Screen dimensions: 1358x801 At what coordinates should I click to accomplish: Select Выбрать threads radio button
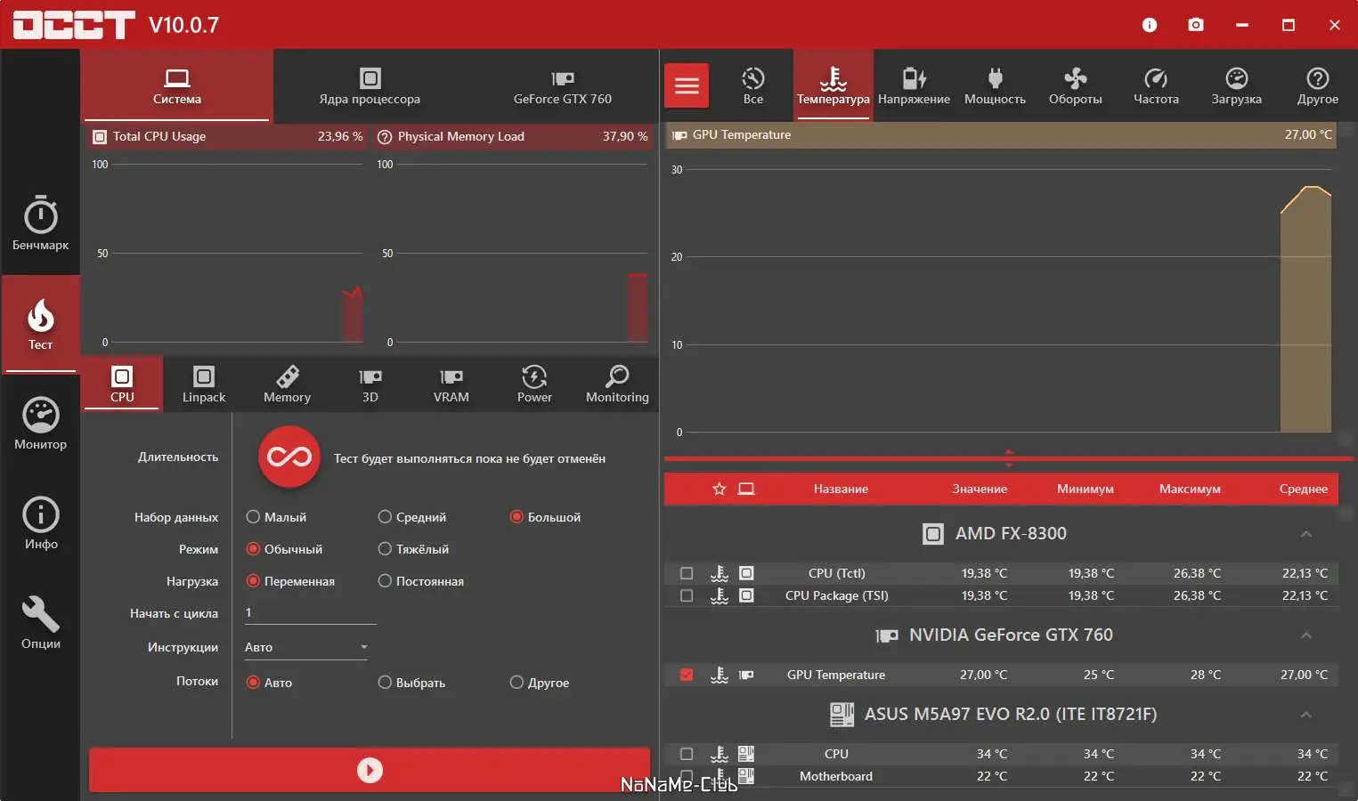(411, 683)
